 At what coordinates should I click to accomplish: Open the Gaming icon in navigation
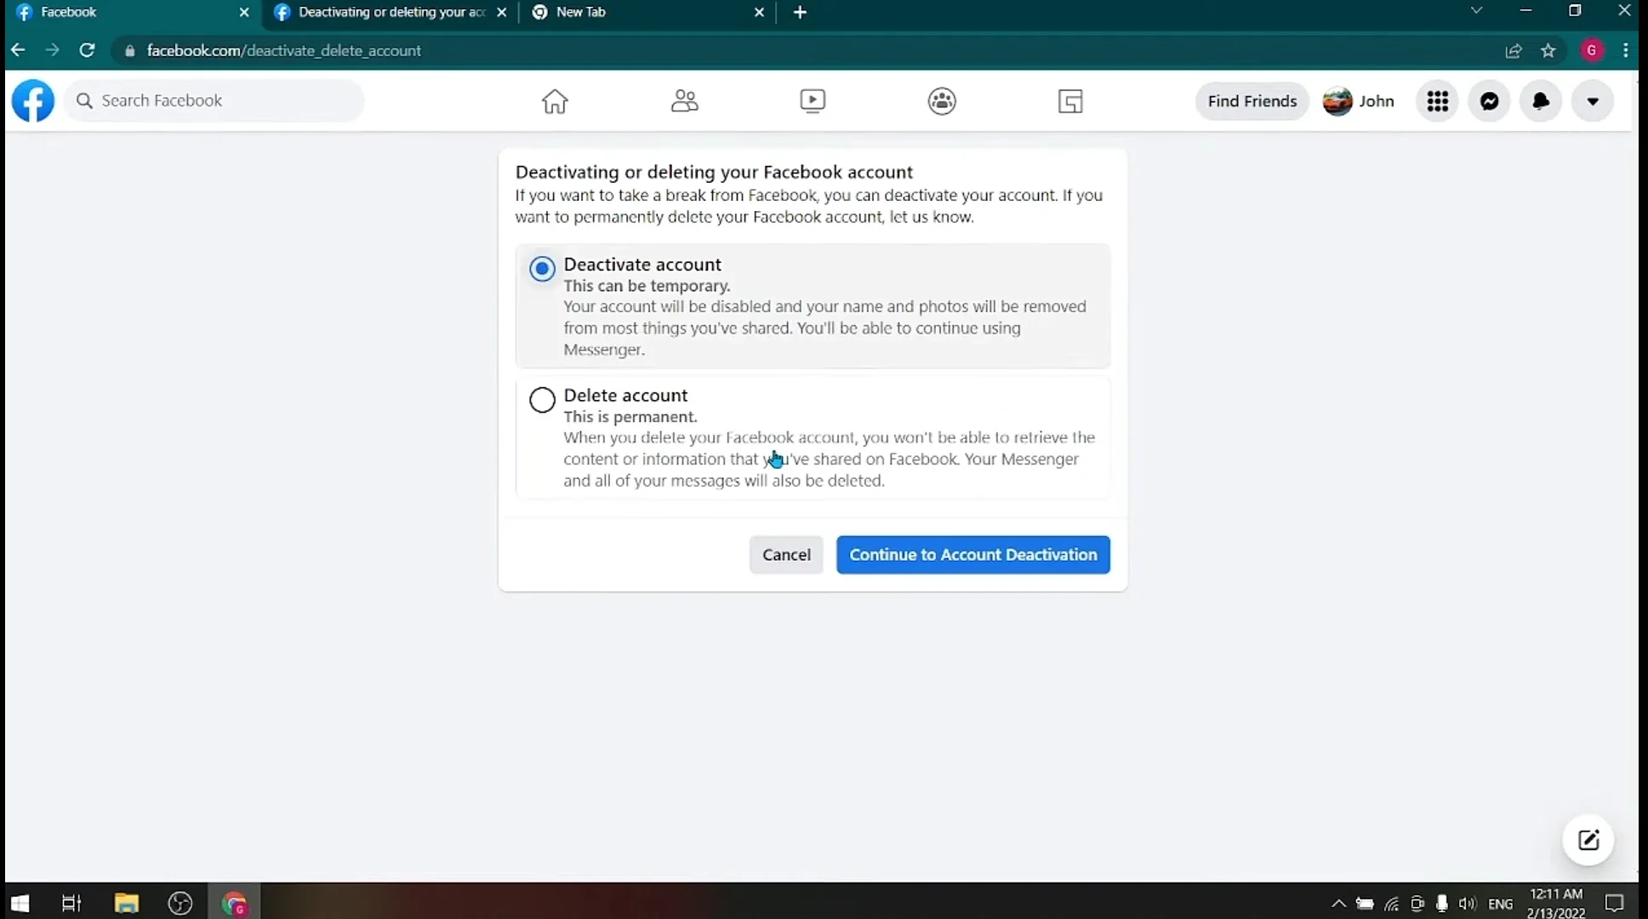point(1070,101)
